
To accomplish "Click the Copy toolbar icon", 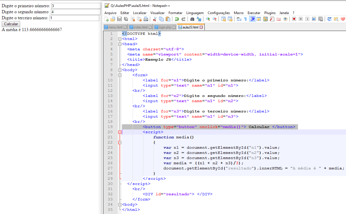I will tap(161, 19).
